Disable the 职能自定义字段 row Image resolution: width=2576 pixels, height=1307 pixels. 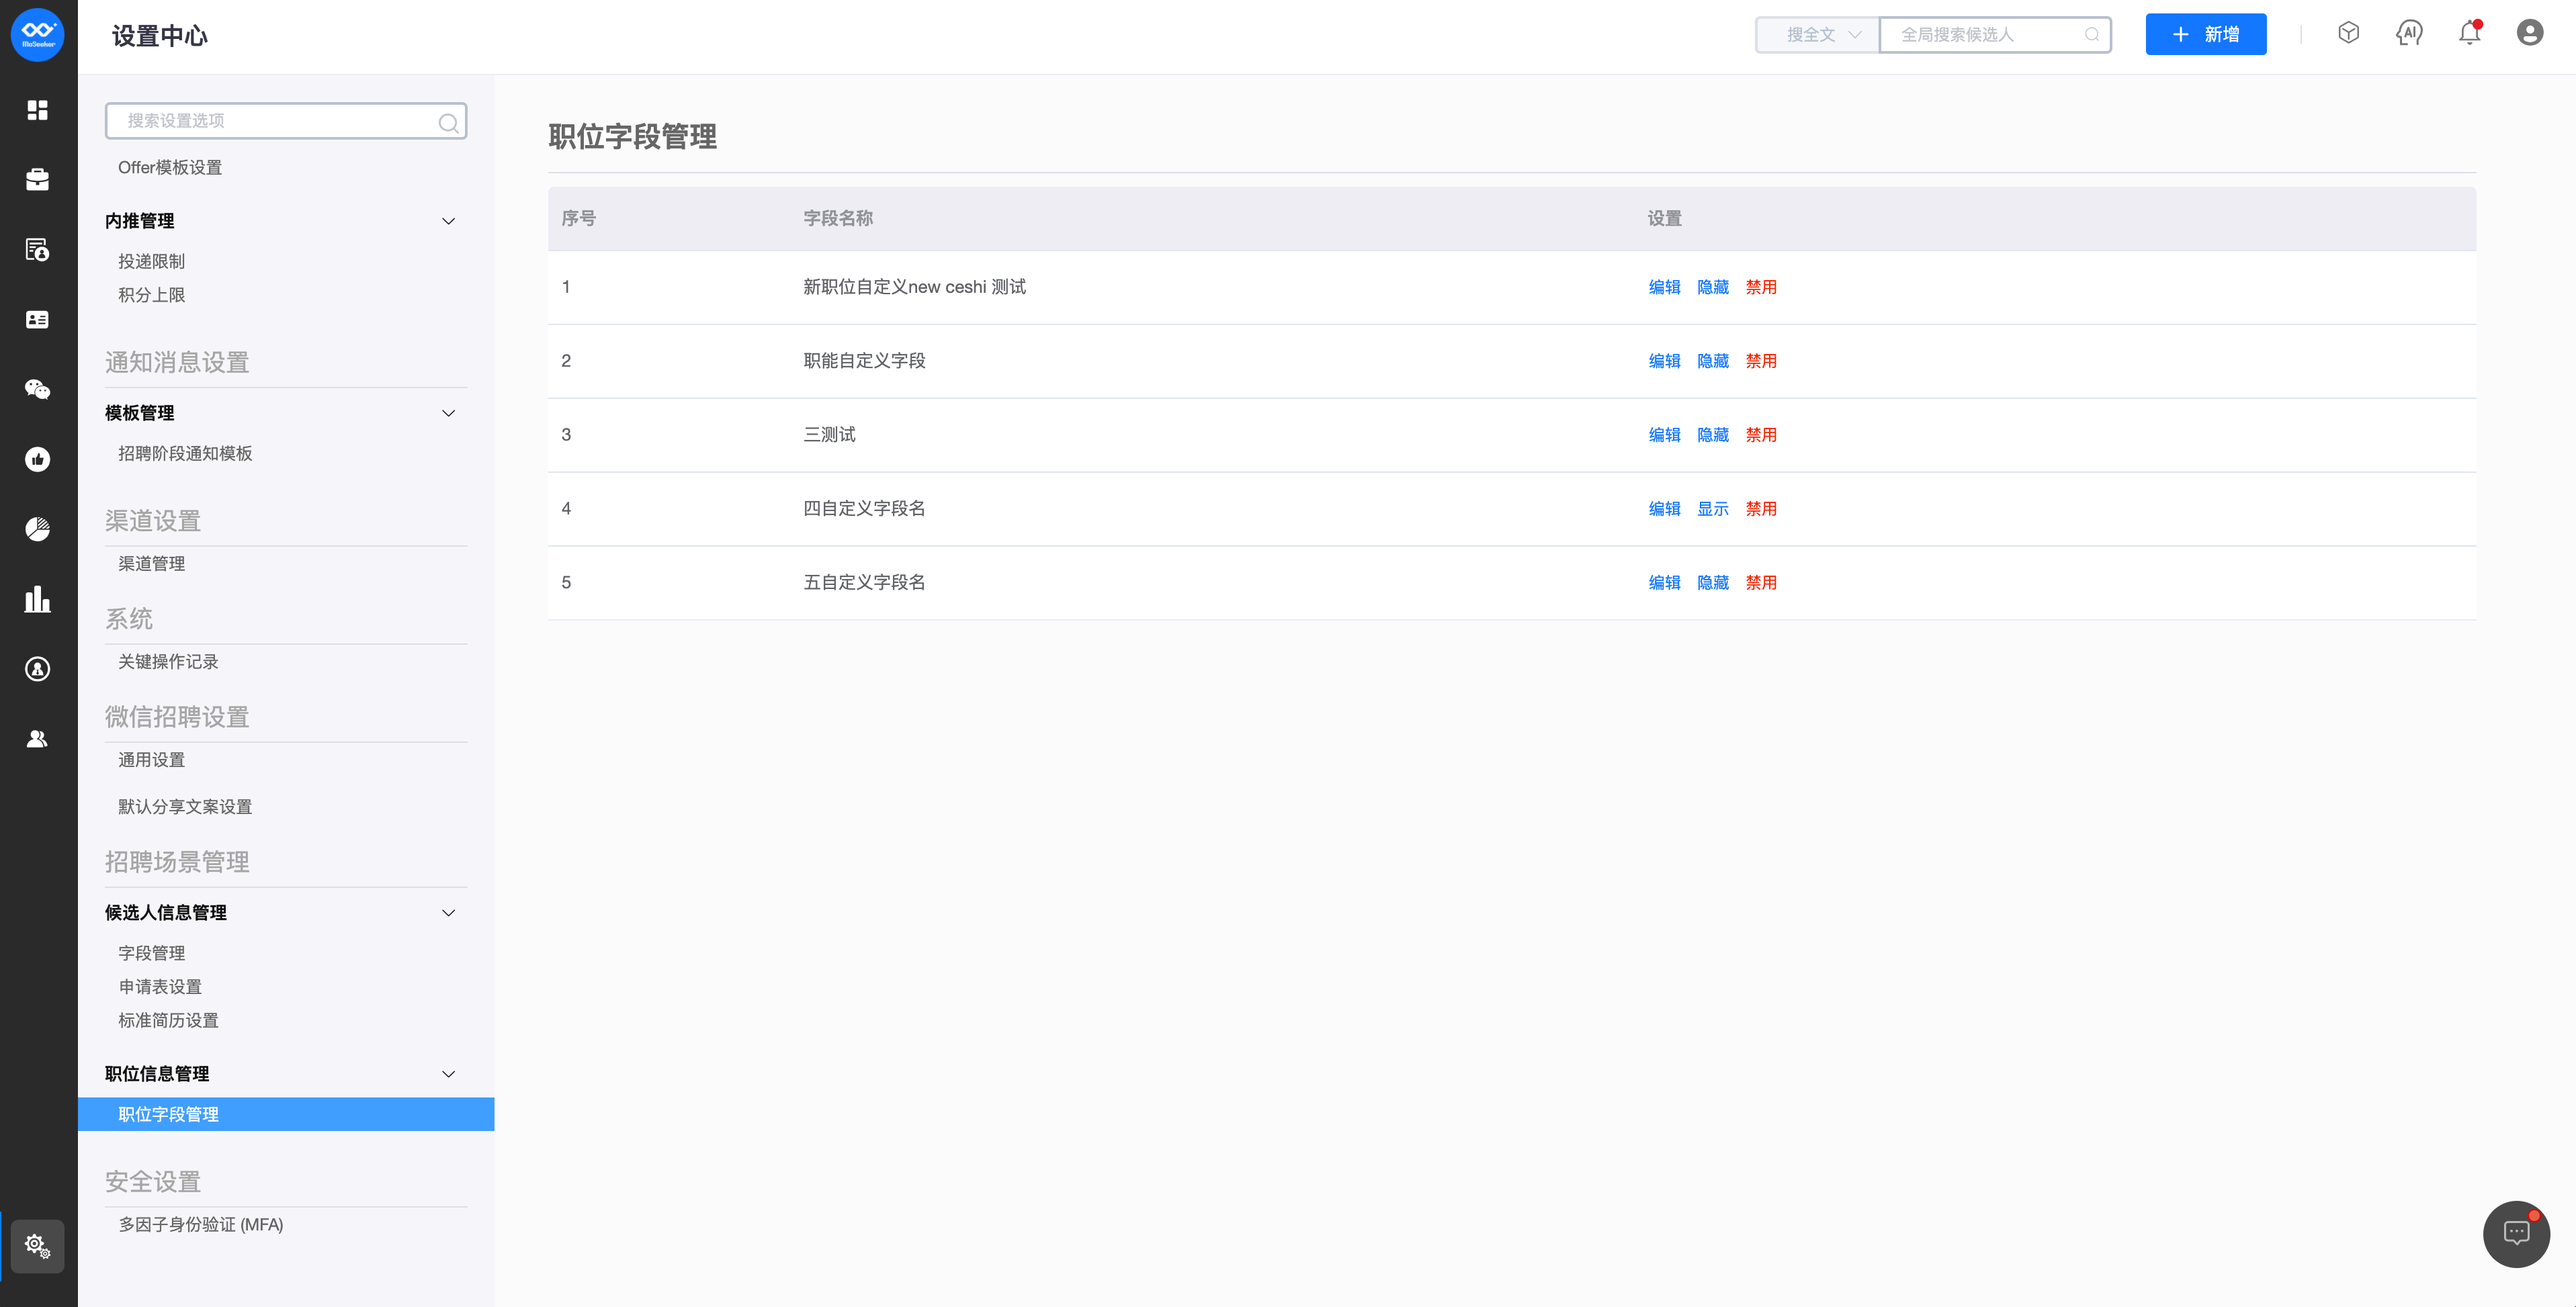click(x=1761, y=361)
